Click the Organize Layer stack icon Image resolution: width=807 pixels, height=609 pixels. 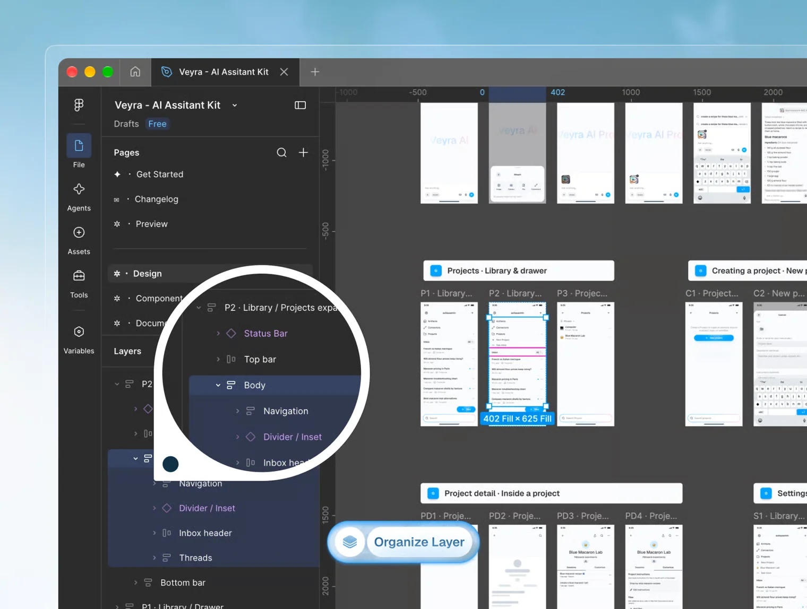coord(350,542)
